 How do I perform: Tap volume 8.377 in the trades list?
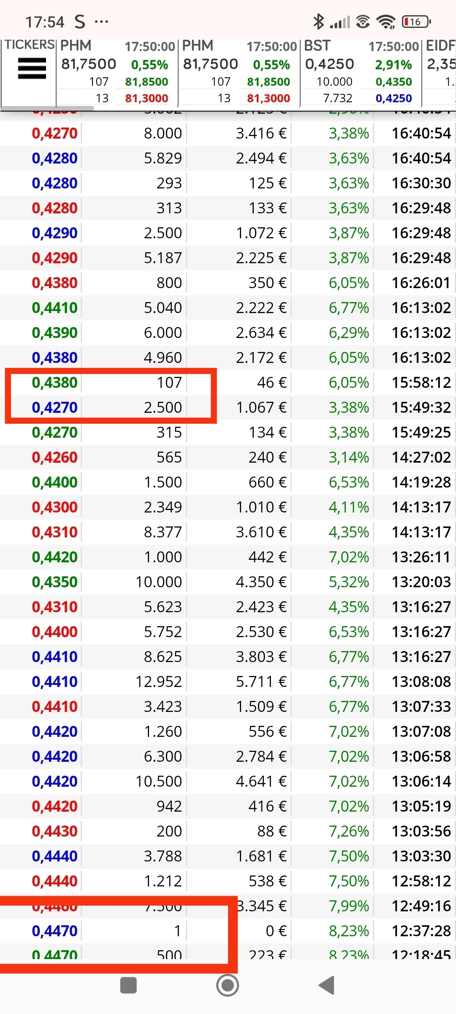pyautogui.click(x=163, y=532)
